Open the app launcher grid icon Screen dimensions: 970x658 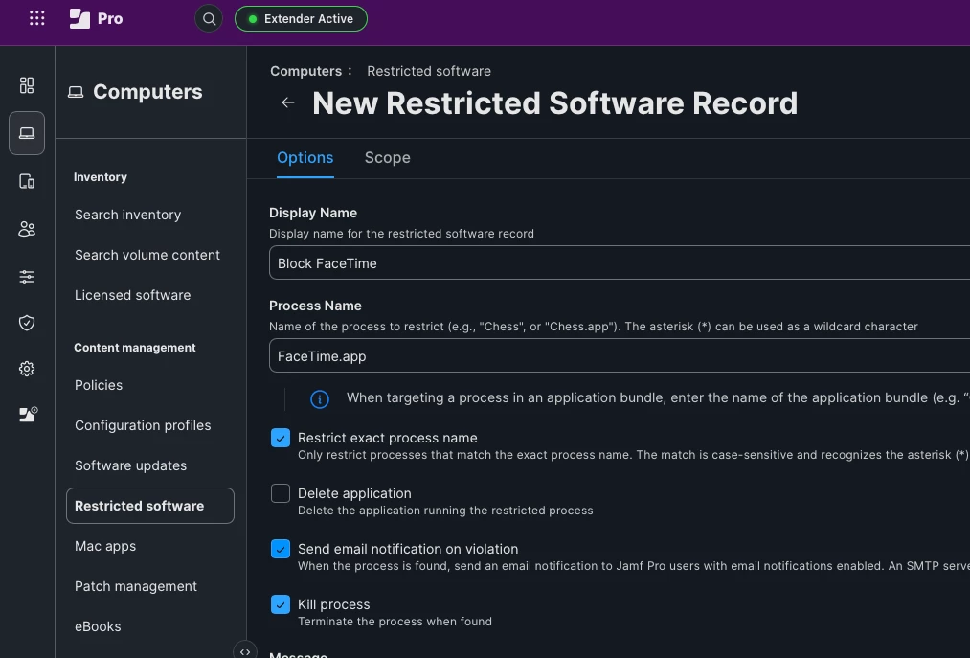point(37,18)
